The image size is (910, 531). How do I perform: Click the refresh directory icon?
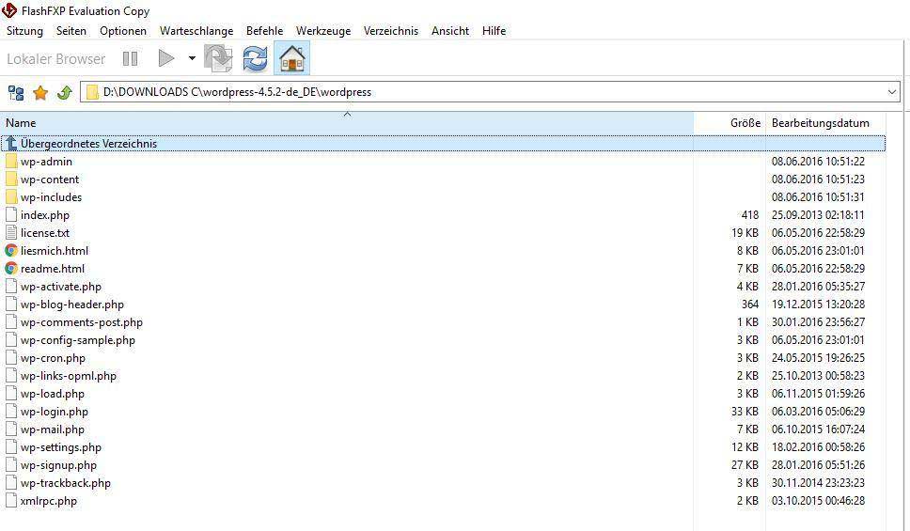tap(255, 58)
